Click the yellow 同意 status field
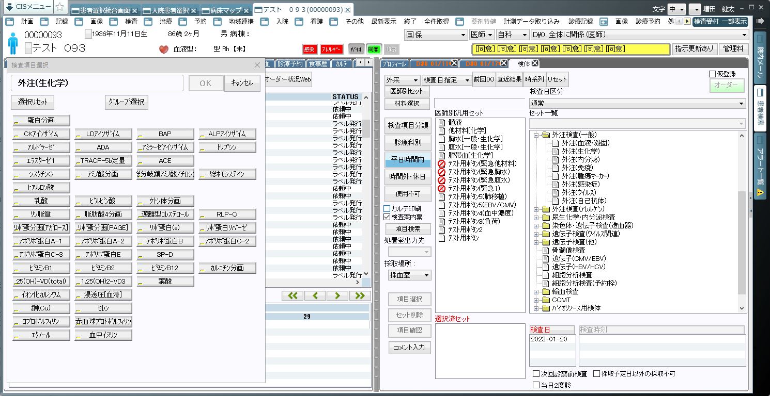 (x=571, y=48)
